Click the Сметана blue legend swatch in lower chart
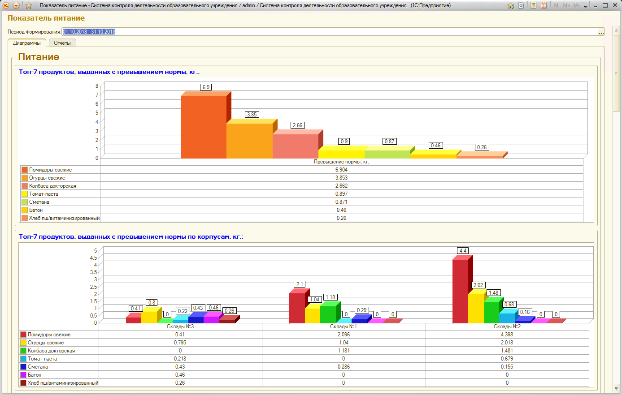622x395 pixels. click(x=23, y=367)
